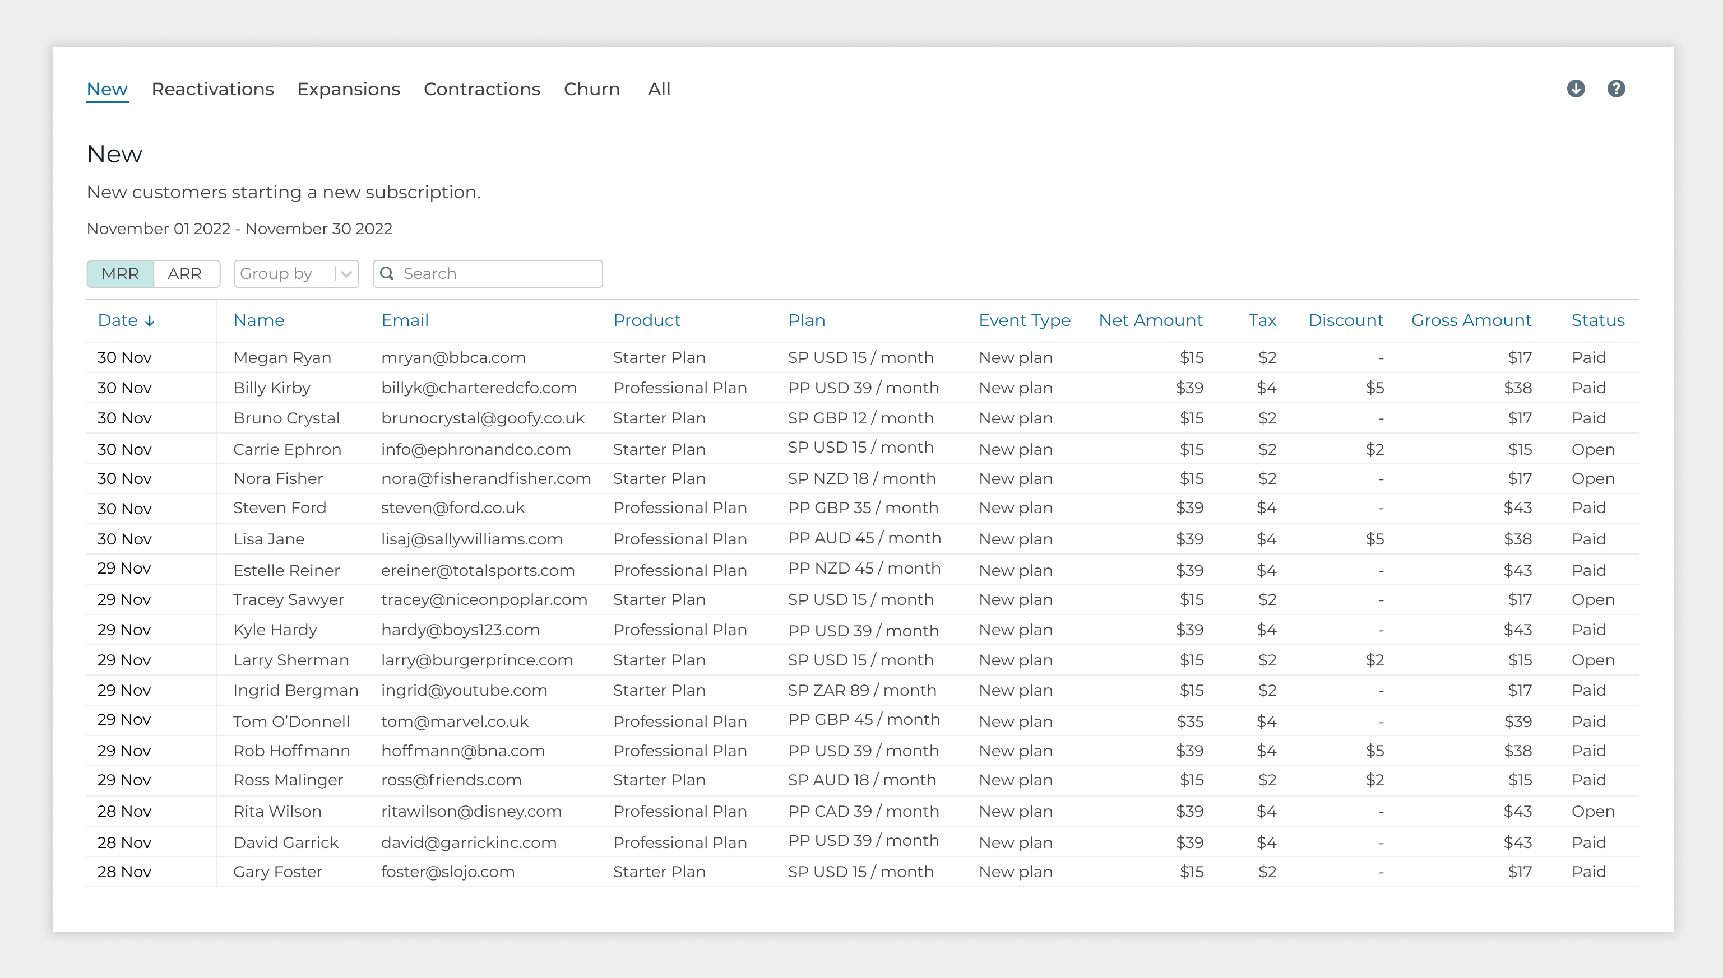Click plan PP AUD 45 / month
1723x978 pixels.
pyautogui.click(x=864, y=538)
